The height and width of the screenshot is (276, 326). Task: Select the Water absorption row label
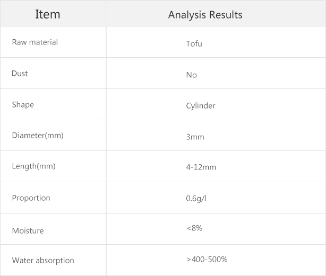coord(43,261)
